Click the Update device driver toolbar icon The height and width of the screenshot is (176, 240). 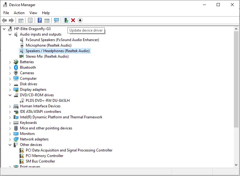(x=66, y=20)
